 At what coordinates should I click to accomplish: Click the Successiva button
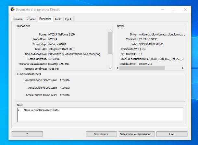[101, 134]
